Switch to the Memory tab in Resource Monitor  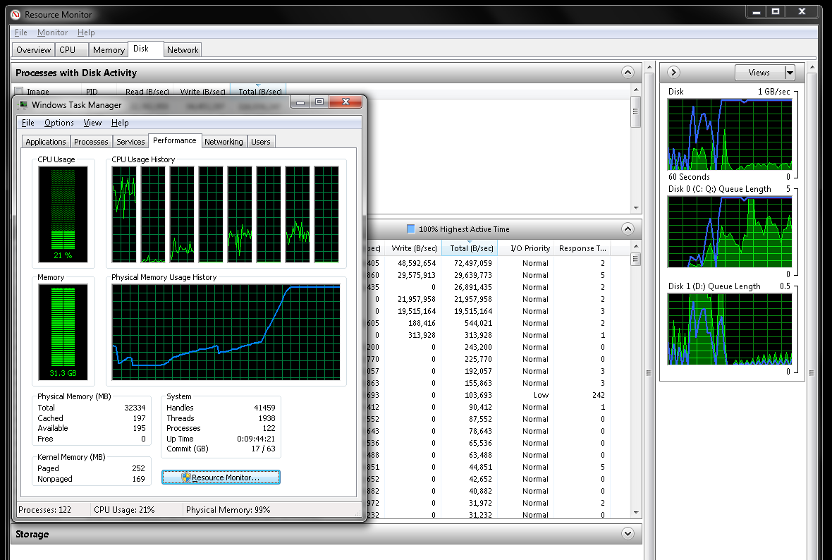109,50
